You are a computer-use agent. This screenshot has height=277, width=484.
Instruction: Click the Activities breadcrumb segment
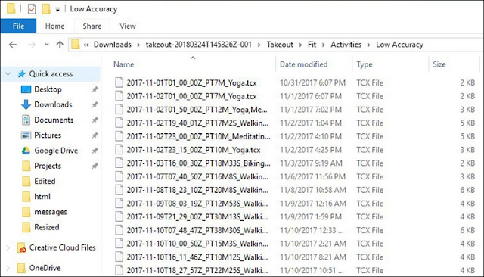(x=346, y=45)
